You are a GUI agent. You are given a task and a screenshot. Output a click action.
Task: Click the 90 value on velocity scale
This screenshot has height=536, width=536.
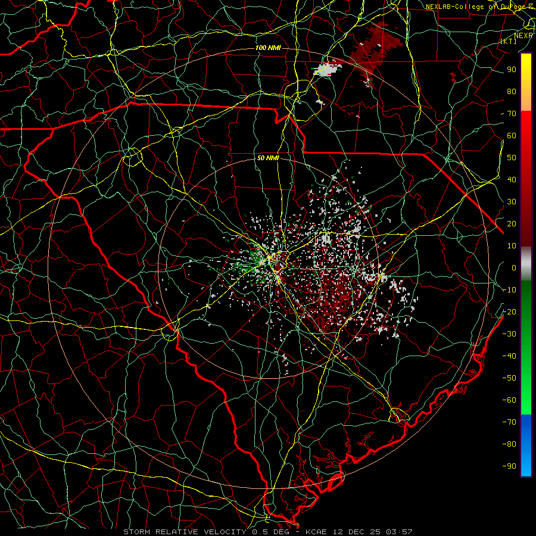coord(512,70)
